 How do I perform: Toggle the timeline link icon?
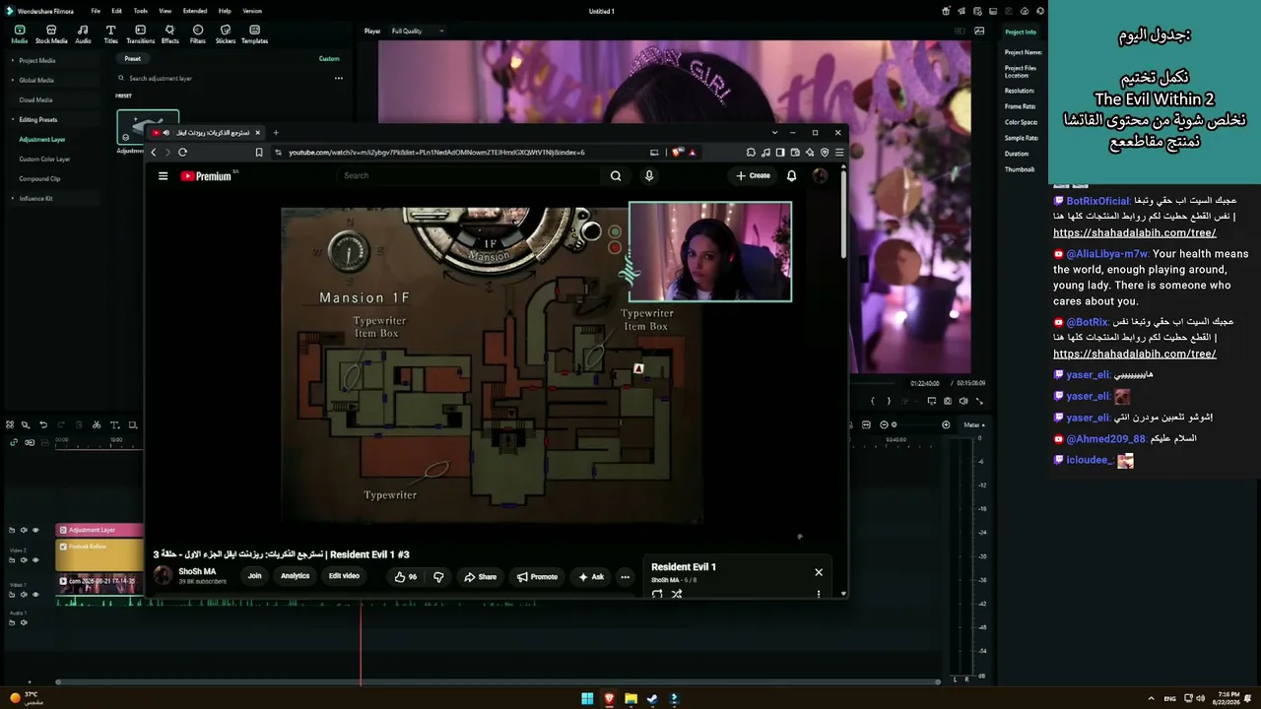pos(14,442)
